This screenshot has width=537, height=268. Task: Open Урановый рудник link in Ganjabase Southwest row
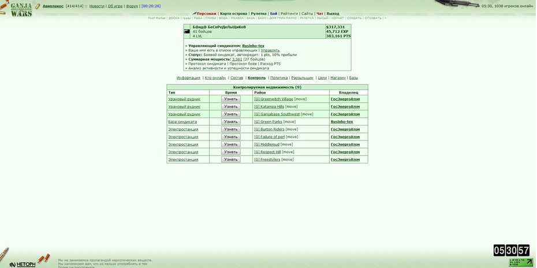coord(184,114)
